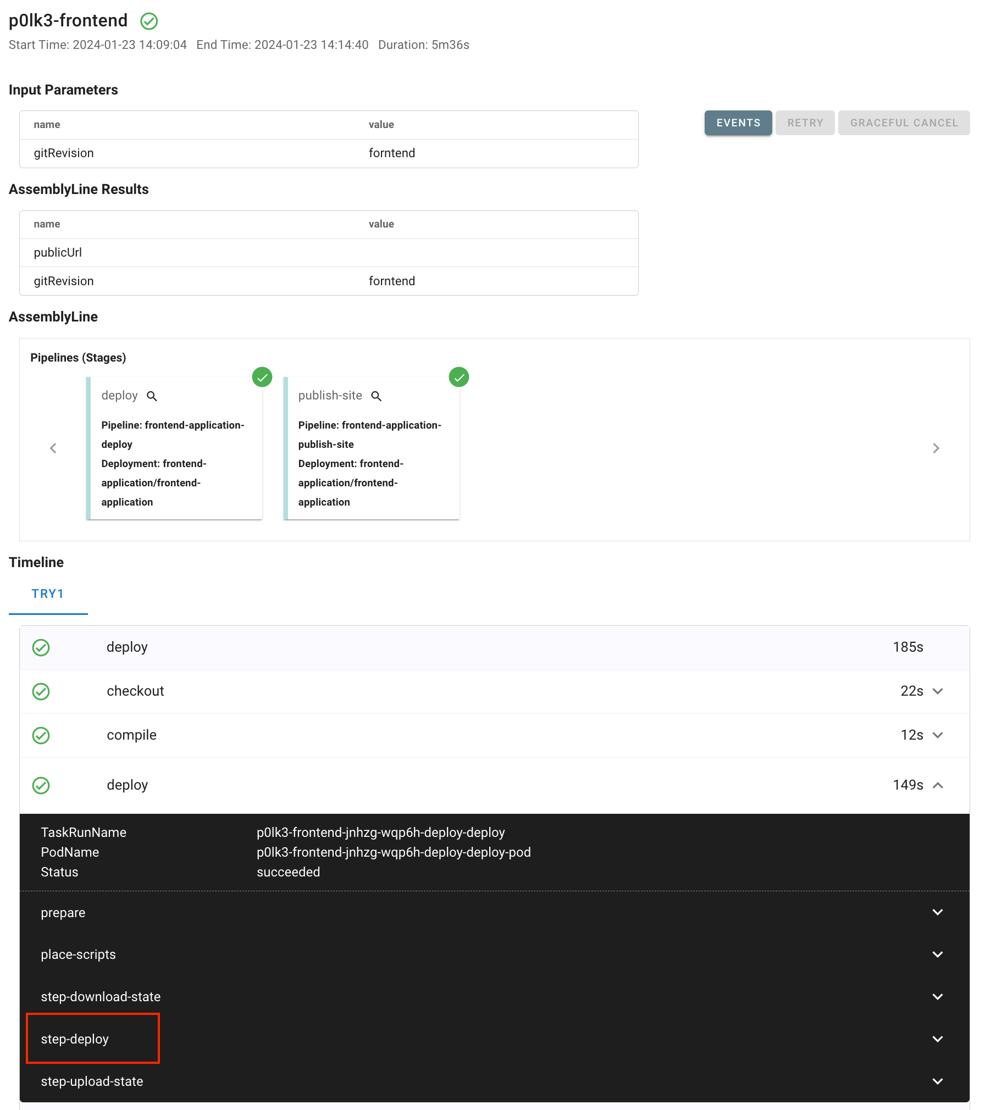Click success icon on checkout timeline row

click(41, 691)
